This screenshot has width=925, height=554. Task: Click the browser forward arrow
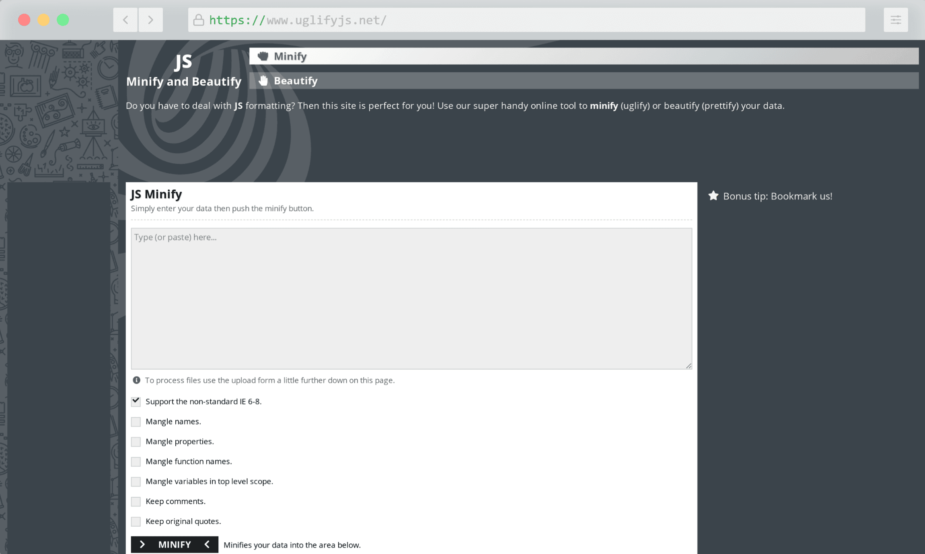[150, 19]
